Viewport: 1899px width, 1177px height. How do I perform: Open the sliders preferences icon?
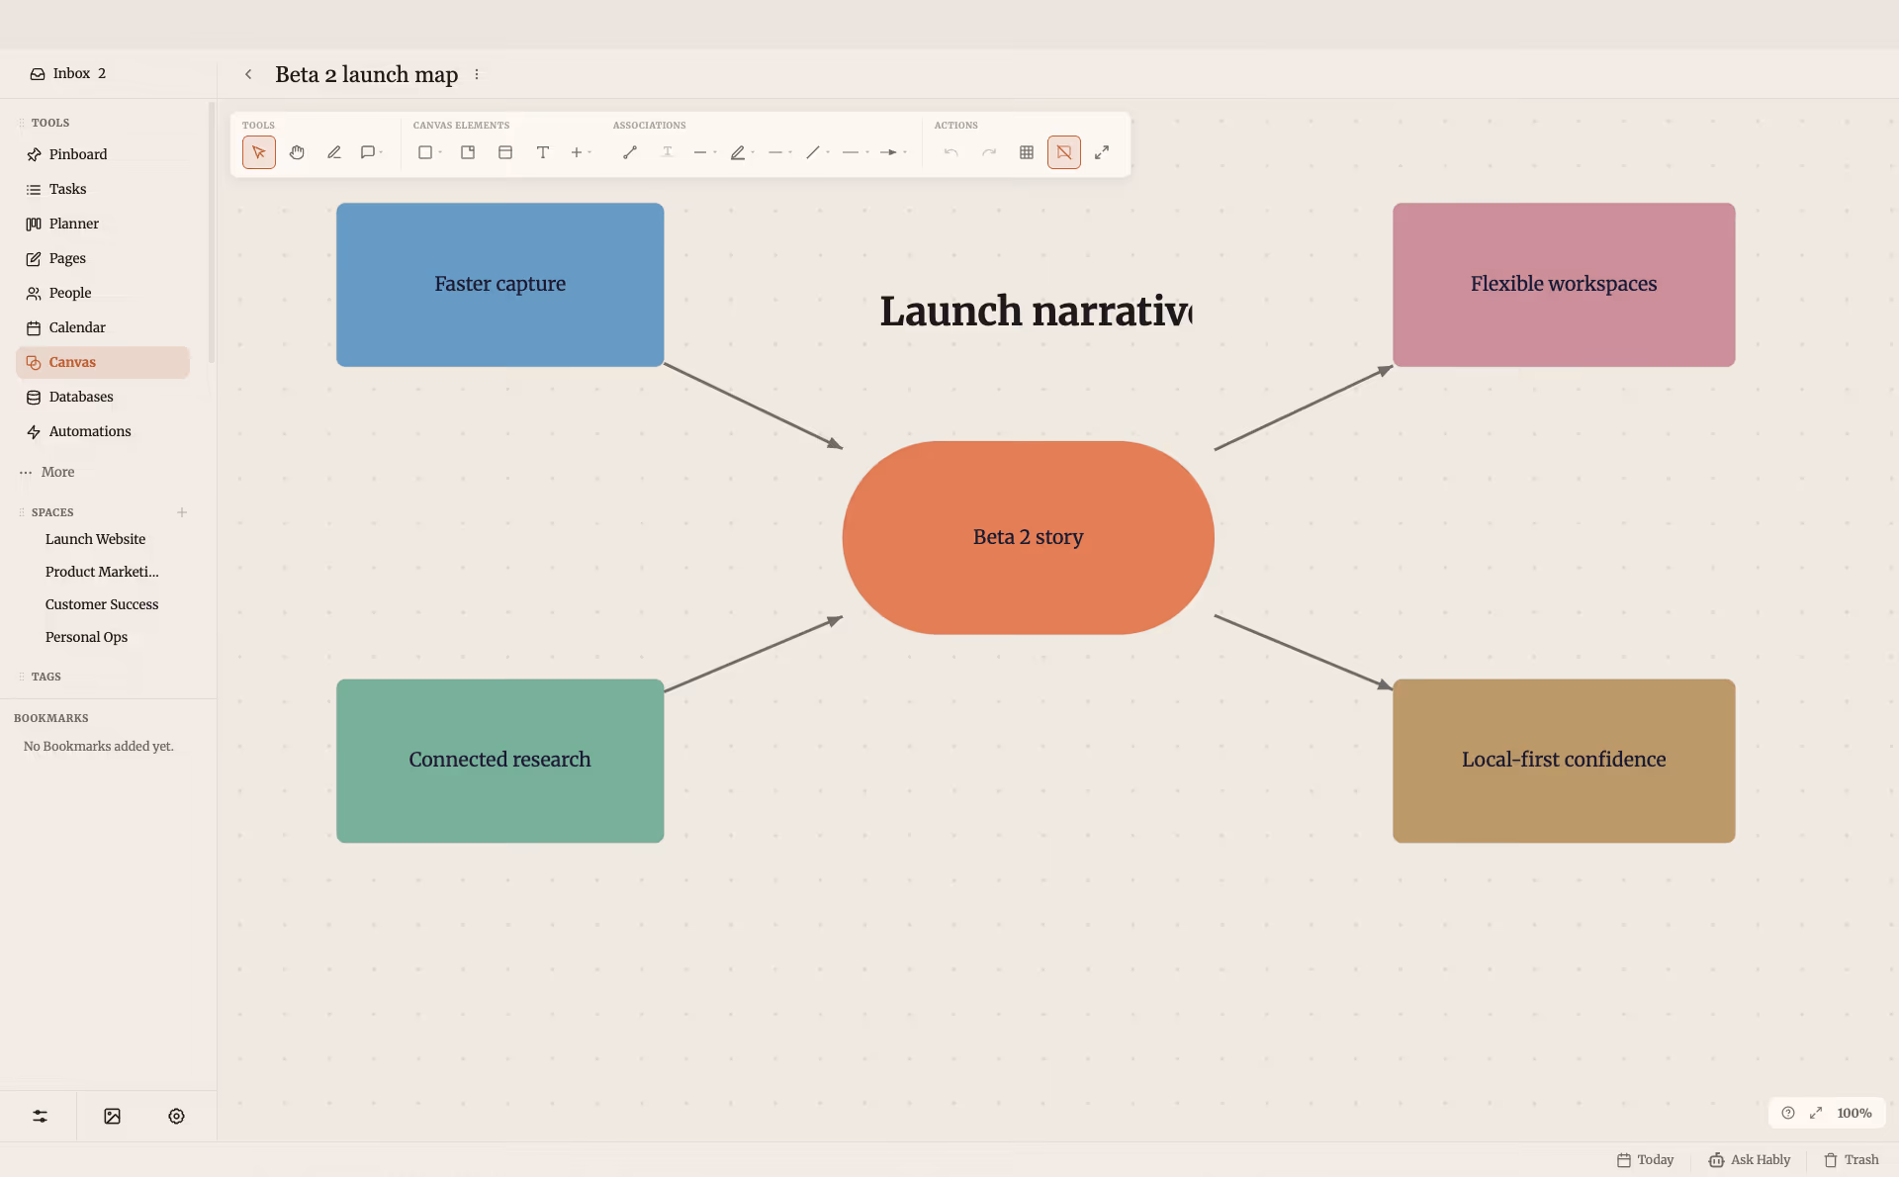[40, 1116]
